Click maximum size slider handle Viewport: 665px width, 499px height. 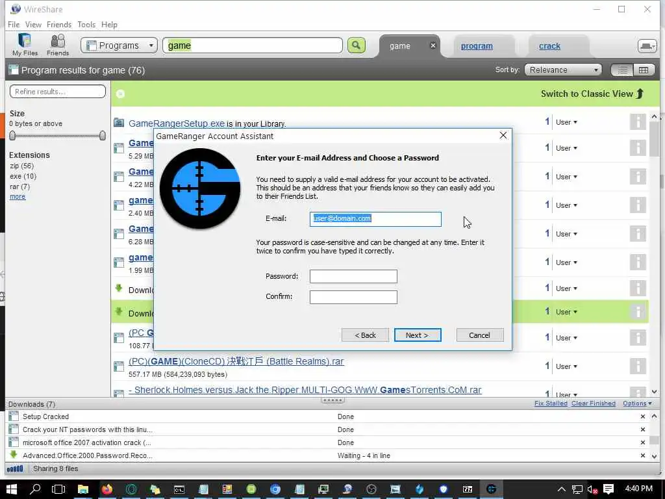point(102,136)
